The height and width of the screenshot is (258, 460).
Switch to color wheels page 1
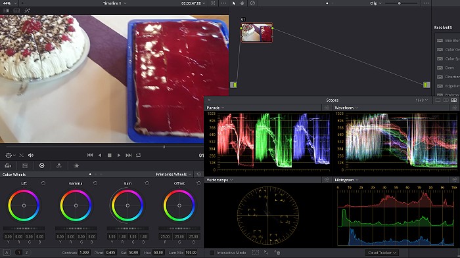click(19, 252)
